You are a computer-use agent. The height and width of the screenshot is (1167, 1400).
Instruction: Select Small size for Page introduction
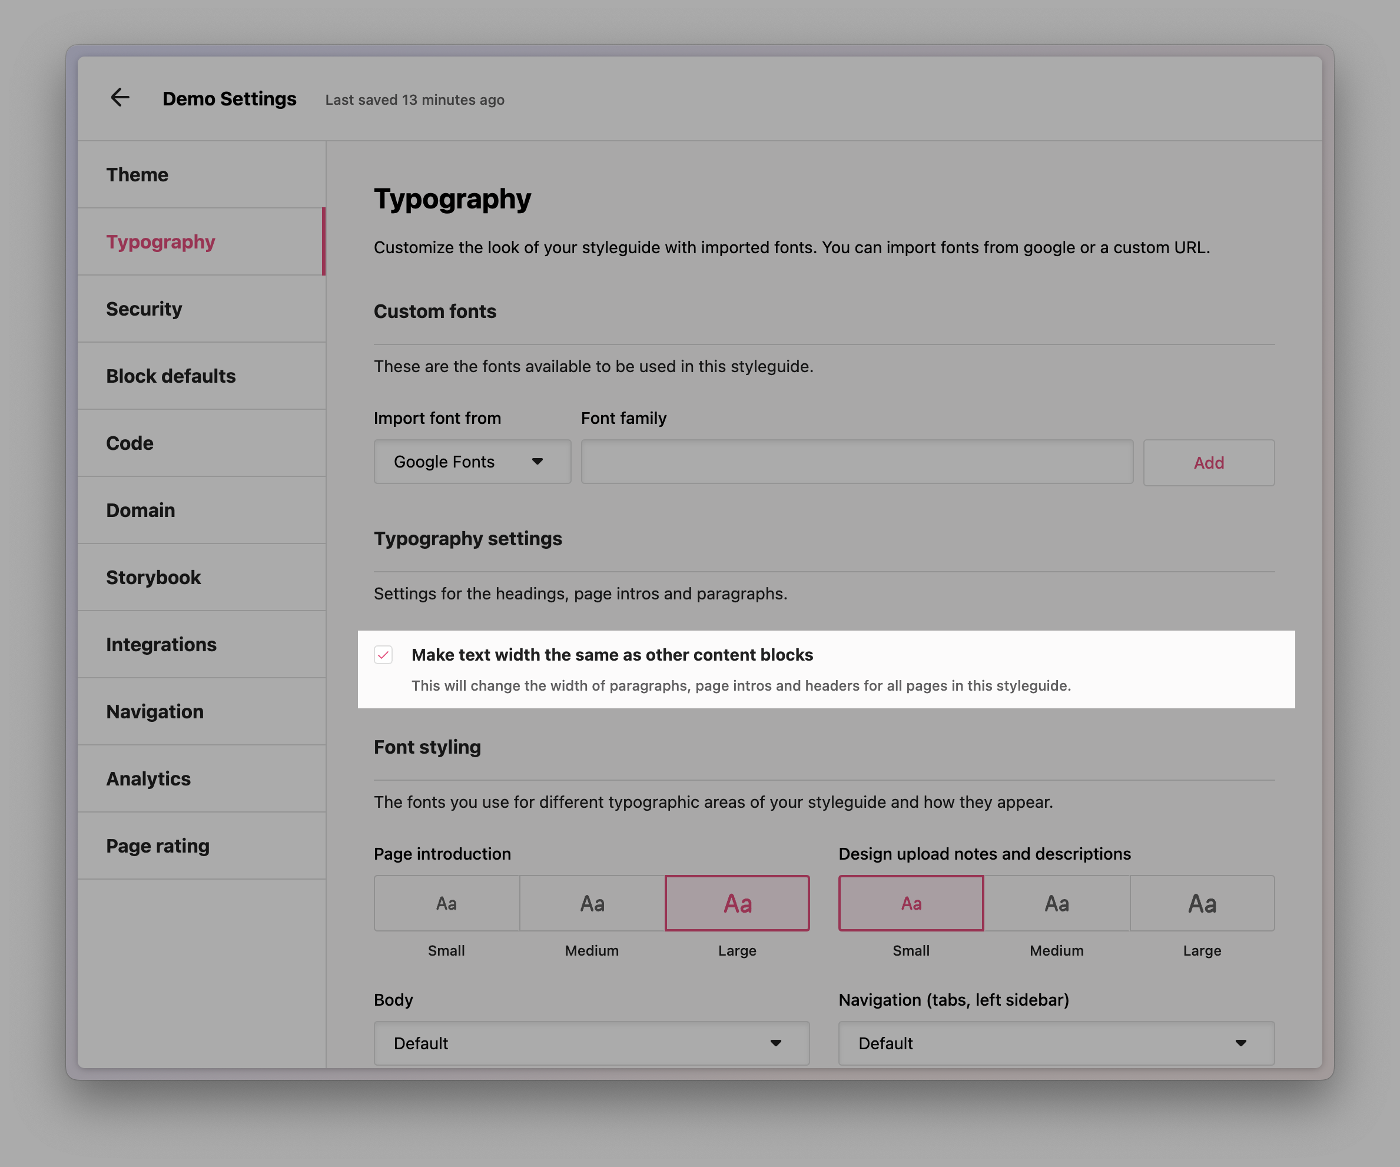pos(447,904)
